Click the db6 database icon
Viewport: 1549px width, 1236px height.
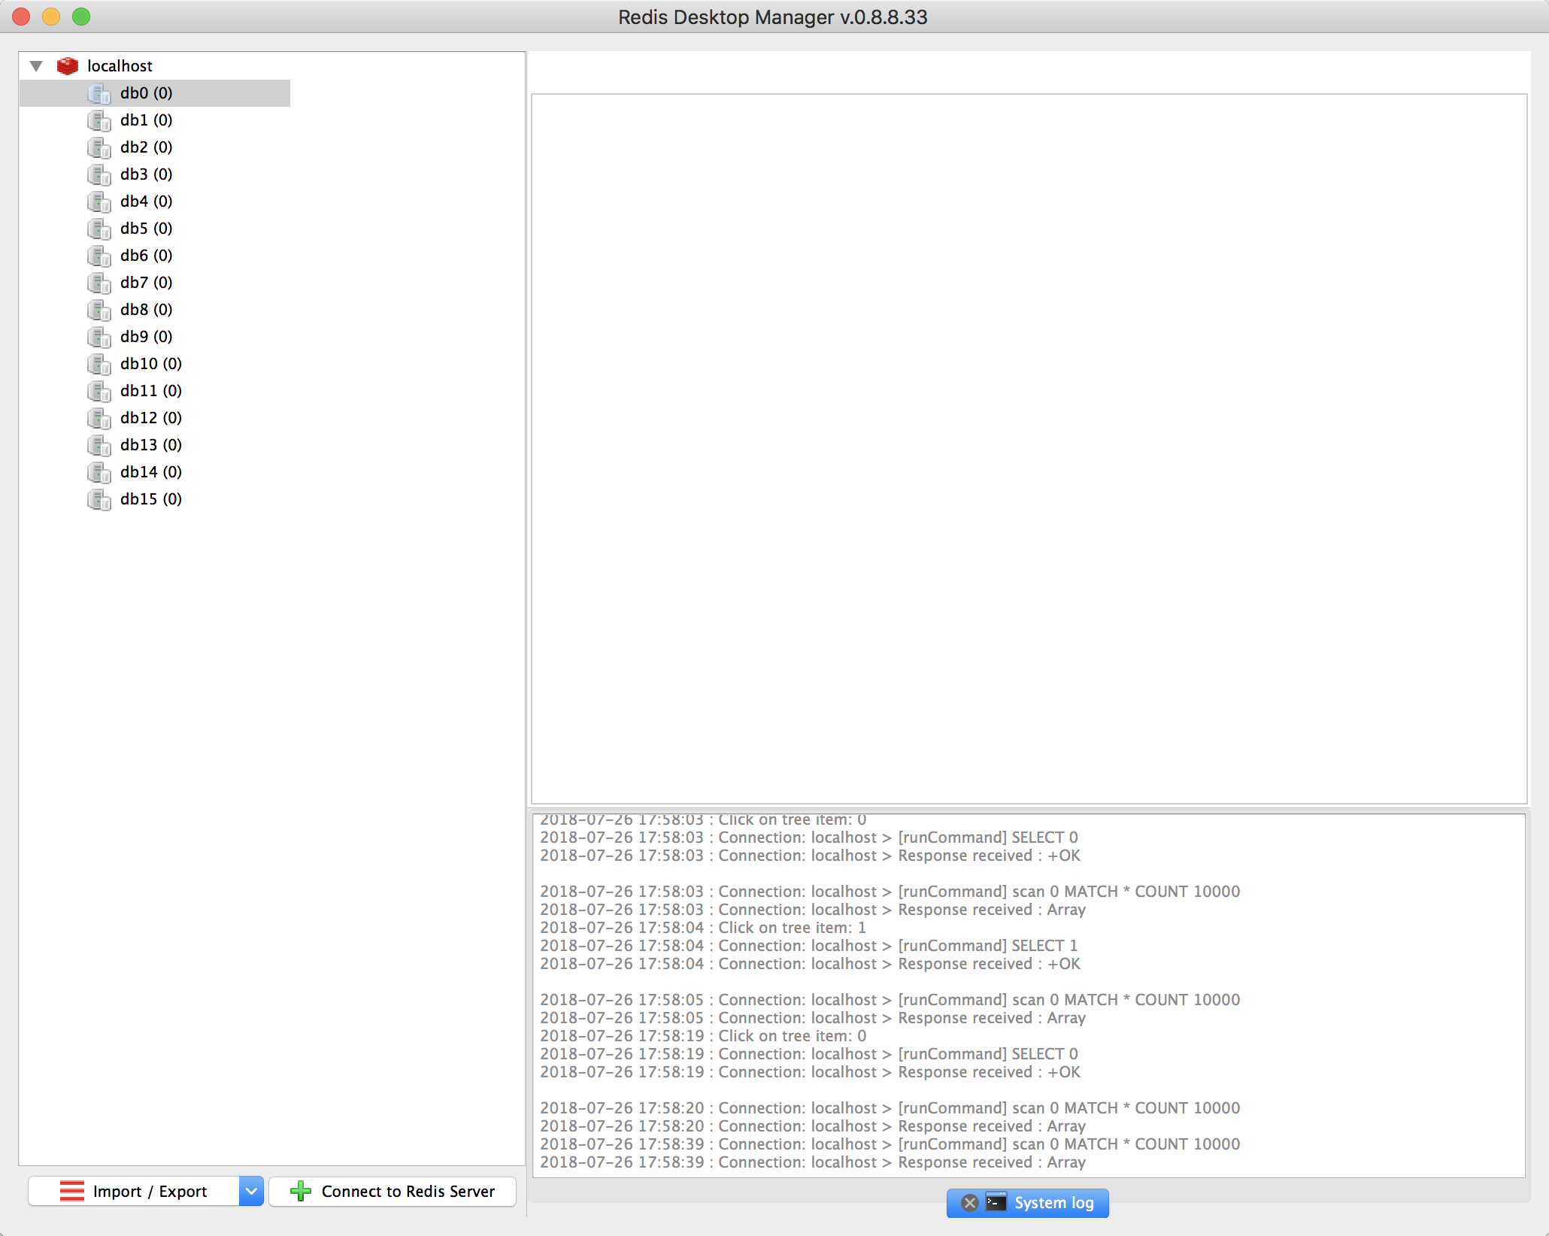[x=99, y=256]
